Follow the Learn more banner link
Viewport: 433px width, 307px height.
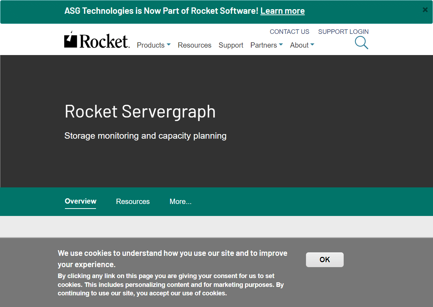283,11
